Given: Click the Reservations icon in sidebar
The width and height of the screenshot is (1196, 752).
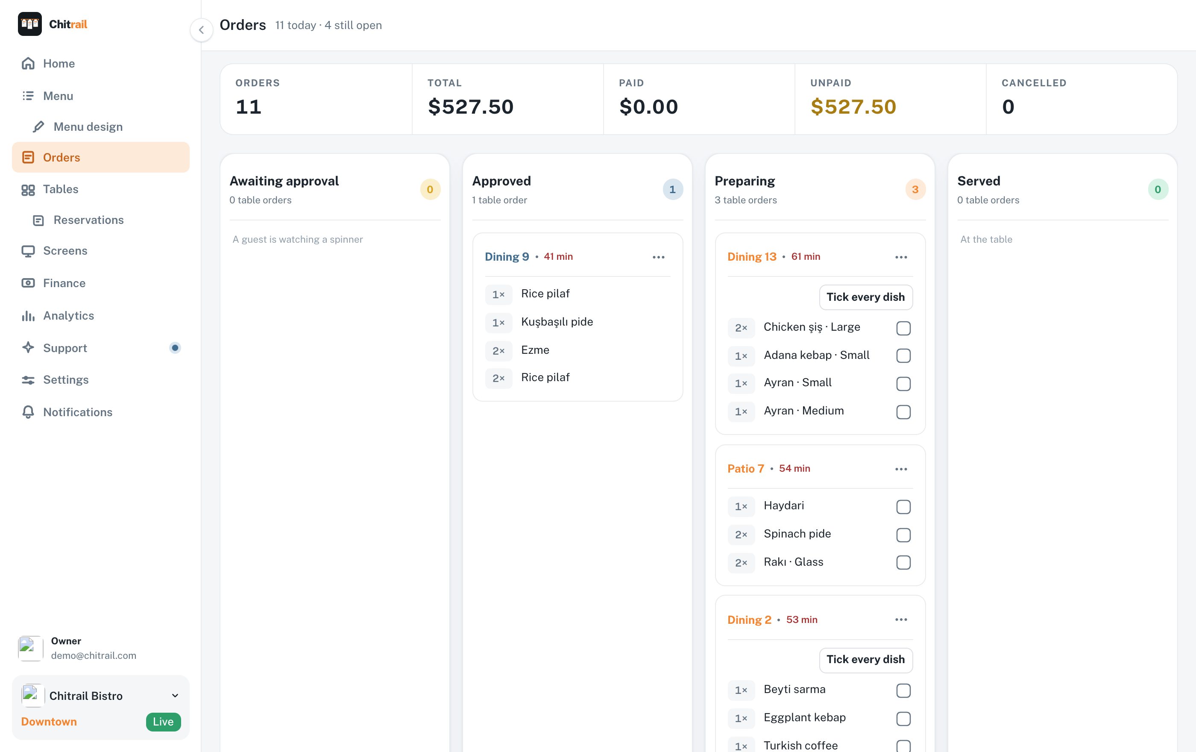Looking at the screenshot, I should (38, 220).
